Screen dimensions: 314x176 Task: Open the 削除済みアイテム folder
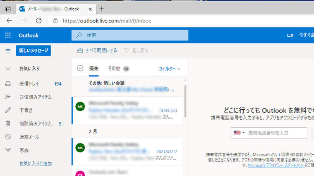point(36,123)
